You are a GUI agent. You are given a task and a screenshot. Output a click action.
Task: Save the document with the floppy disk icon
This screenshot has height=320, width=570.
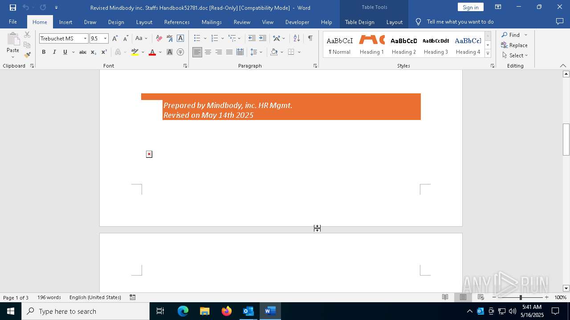[x=13, y=8]
